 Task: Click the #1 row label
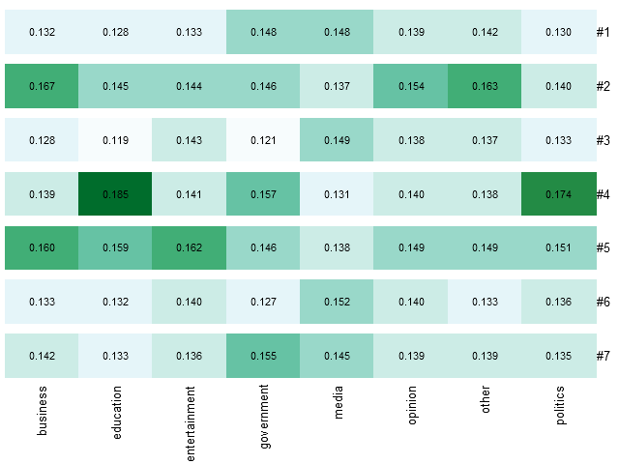pyautogui.click(x=603, y=32)
